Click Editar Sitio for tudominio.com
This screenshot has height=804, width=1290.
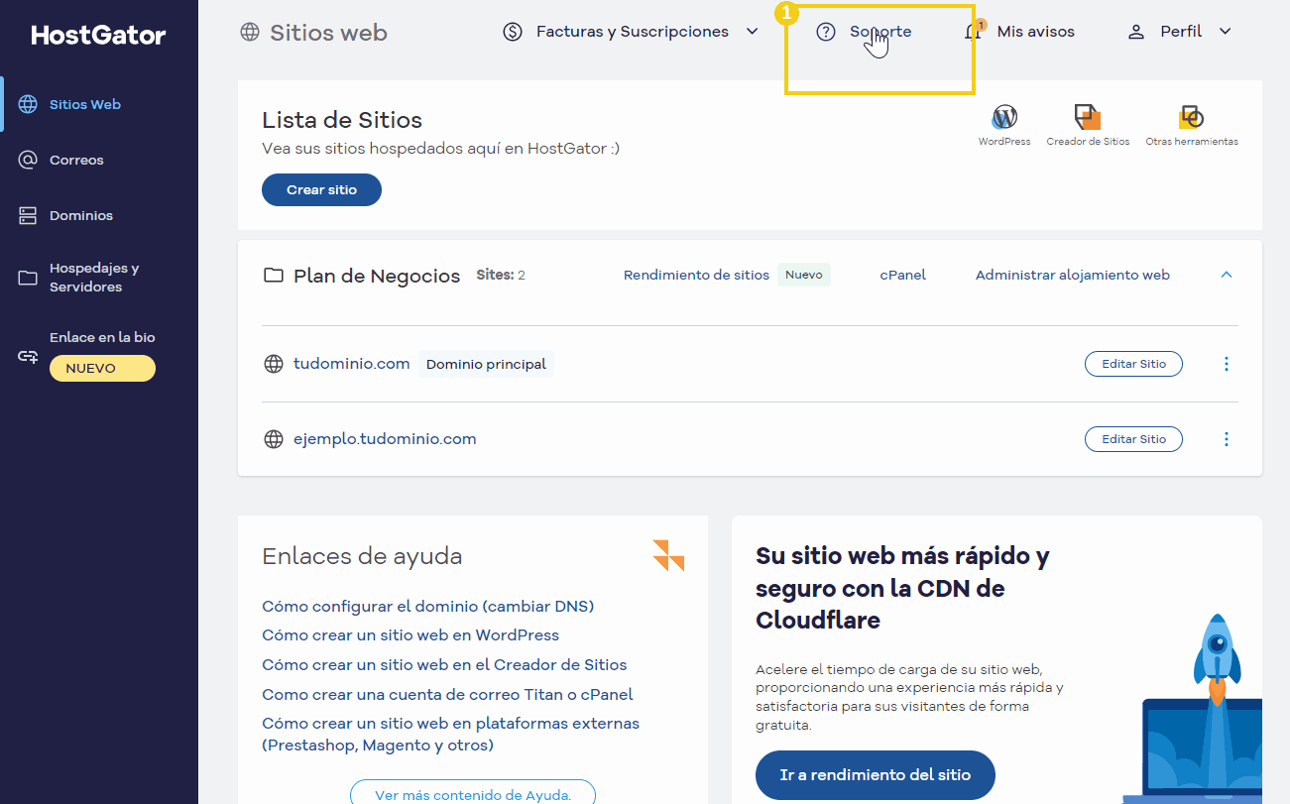tap(1133, 364)
